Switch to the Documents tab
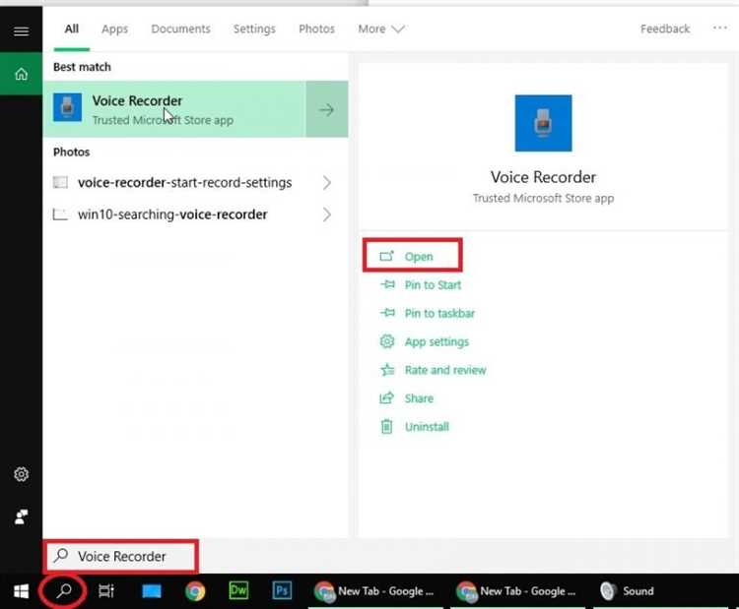This screenshot has width=739, height=609. pos(180,30)
